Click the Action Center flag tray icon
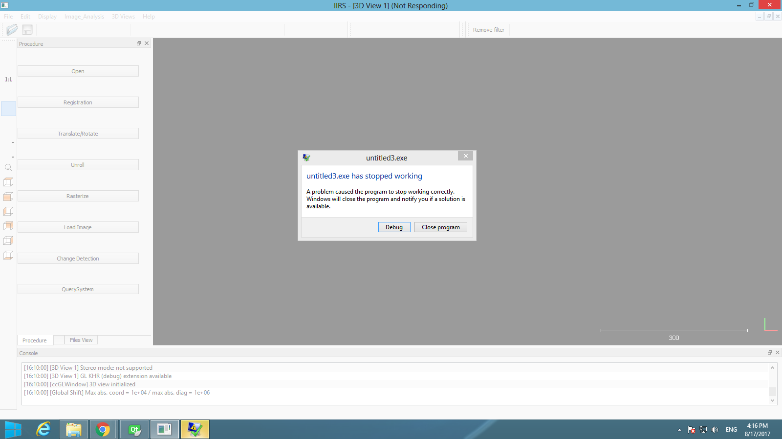The width and height of the screenshot is (782, 439). pyautogui.click(x=691, y=430)
